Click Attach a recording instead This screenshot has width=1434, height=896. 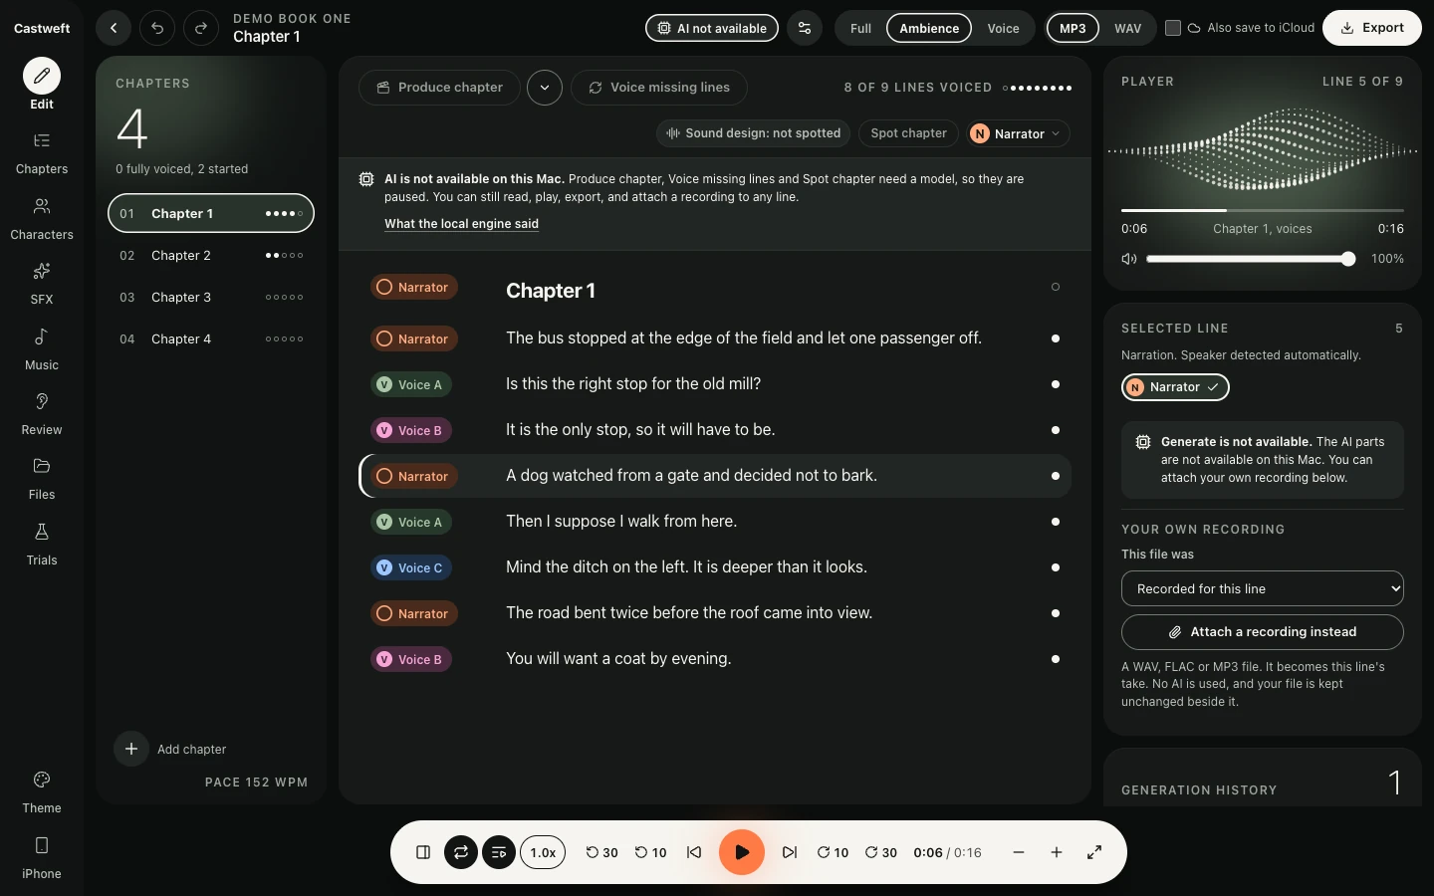(1263, 632)
